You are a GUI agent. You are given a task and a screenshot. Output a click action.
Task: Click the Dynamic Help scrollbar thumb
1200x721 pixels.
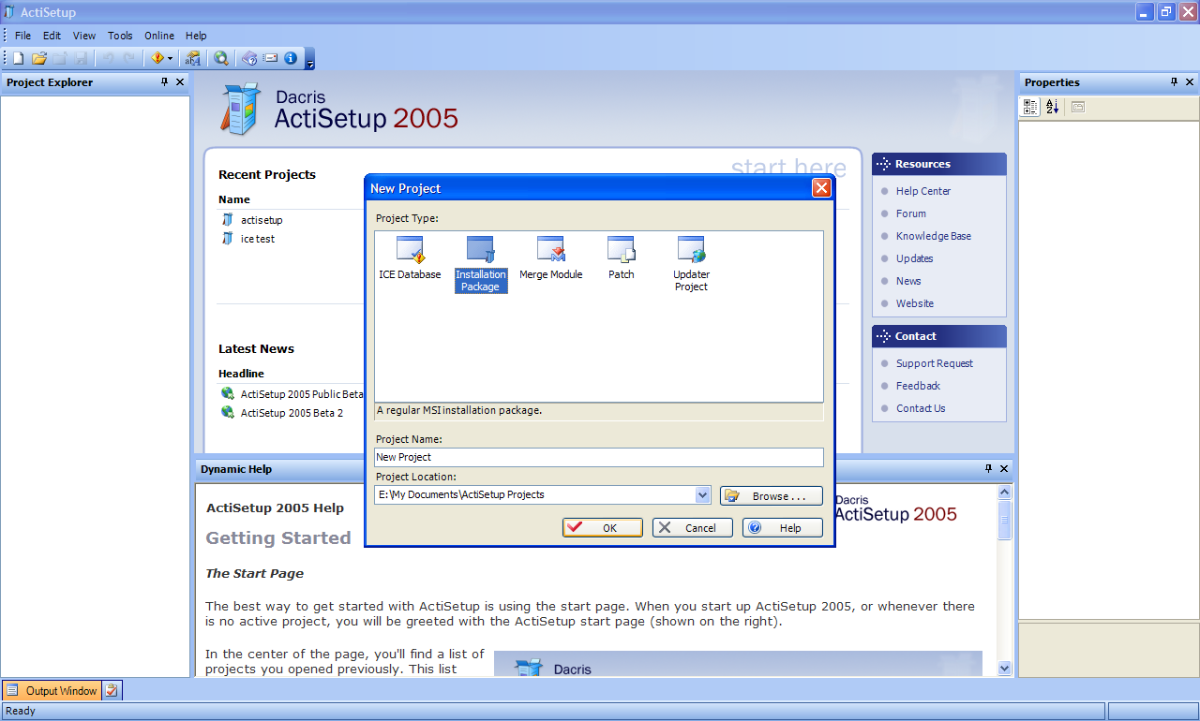coord(1005,520)
